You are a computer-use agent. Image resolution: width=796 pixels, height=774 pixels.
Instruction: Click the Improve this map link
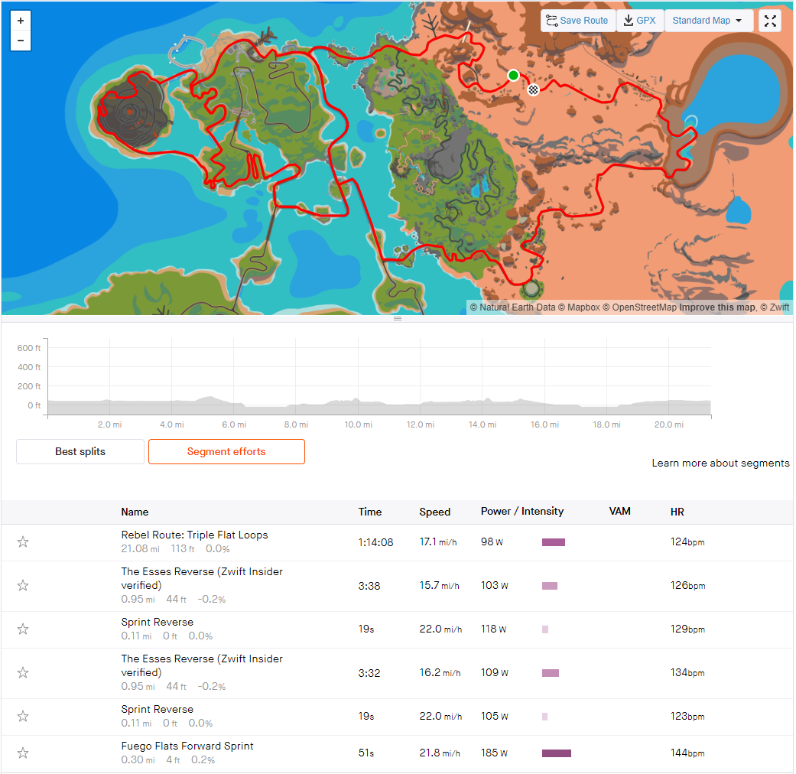pyautogui.click(x=716, y=307)
